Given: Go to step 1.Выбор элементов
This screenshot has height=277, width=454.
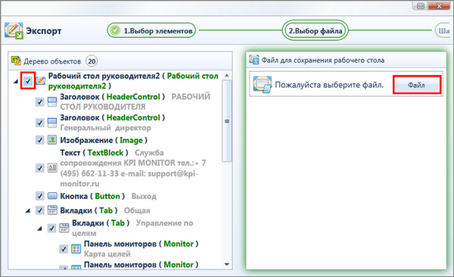Looking at the screenshot, I should click(x=151, y=30).
